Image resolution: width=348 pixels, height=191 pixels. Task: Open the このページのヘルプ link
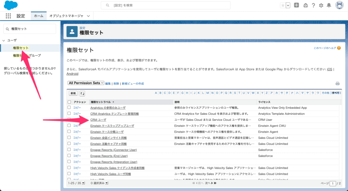click(x=325, y=48)
